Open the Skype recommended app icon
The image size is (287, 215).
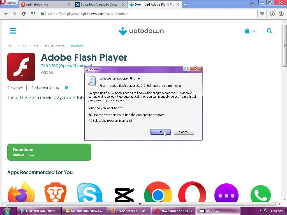click(x=89, y=192)
